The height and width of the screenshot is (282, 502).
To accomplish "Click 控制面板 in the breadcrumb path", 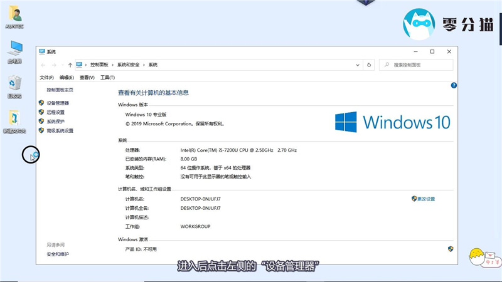I will (99, 65).
